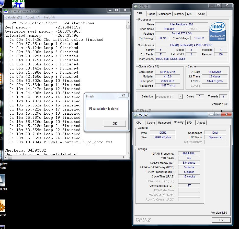
Task: Click the Multiplier x 18.0 field
Action: click(167, 76)
